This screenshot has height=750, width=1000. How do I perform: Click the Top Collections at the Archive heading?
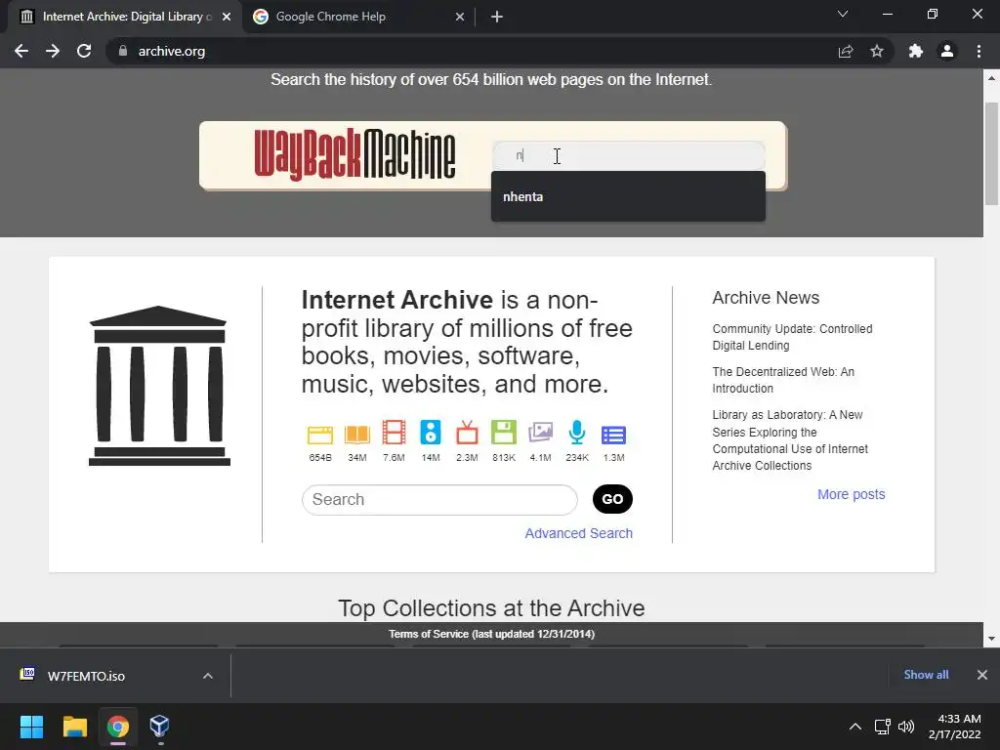click(491, 607)
